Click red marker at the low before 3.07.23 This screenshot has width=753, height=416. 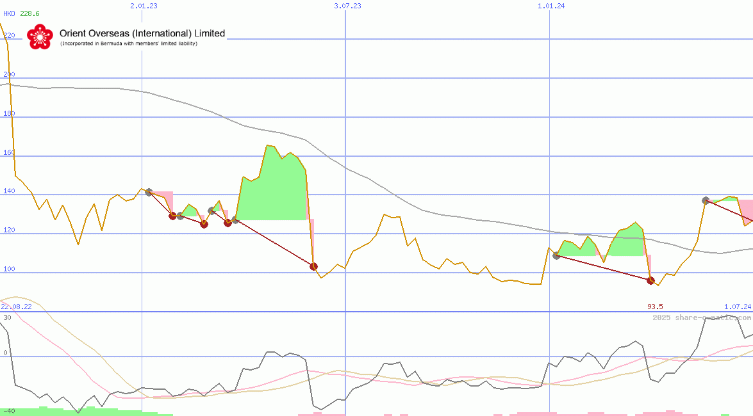click(313, 267)
